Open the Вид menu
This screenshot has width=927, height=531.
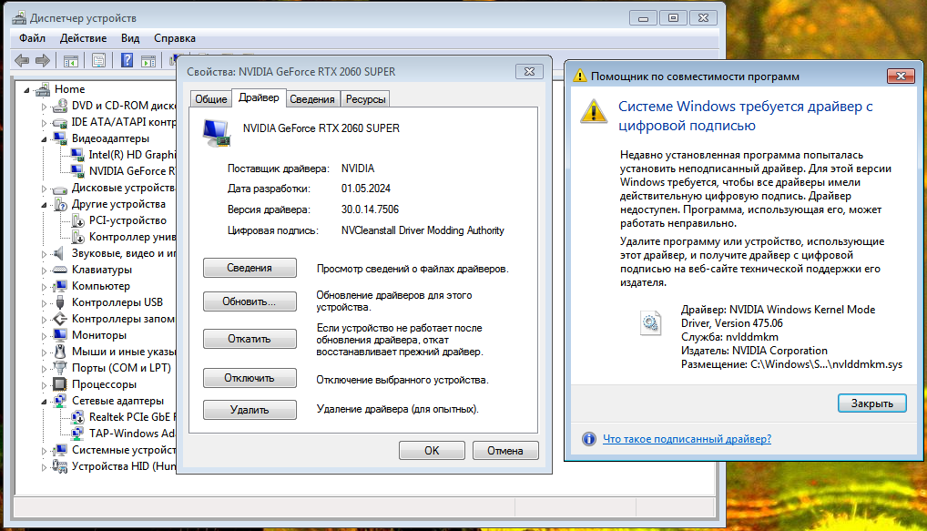coord(130,38)
